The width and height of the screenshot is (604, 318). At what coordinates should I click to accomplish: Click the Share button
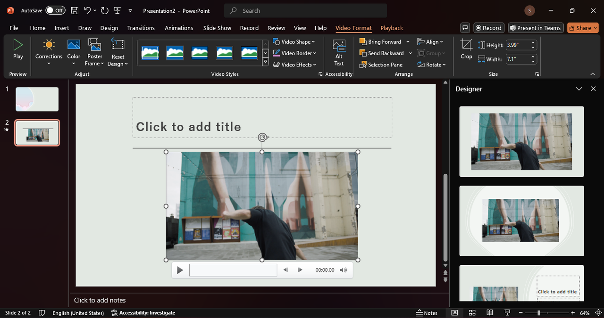click(583, 28)
